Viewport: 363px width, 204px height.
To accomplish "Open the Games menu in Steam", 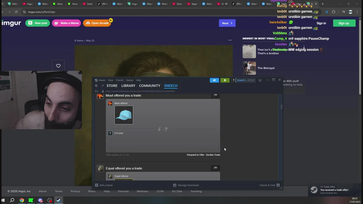I will (130, 80).
